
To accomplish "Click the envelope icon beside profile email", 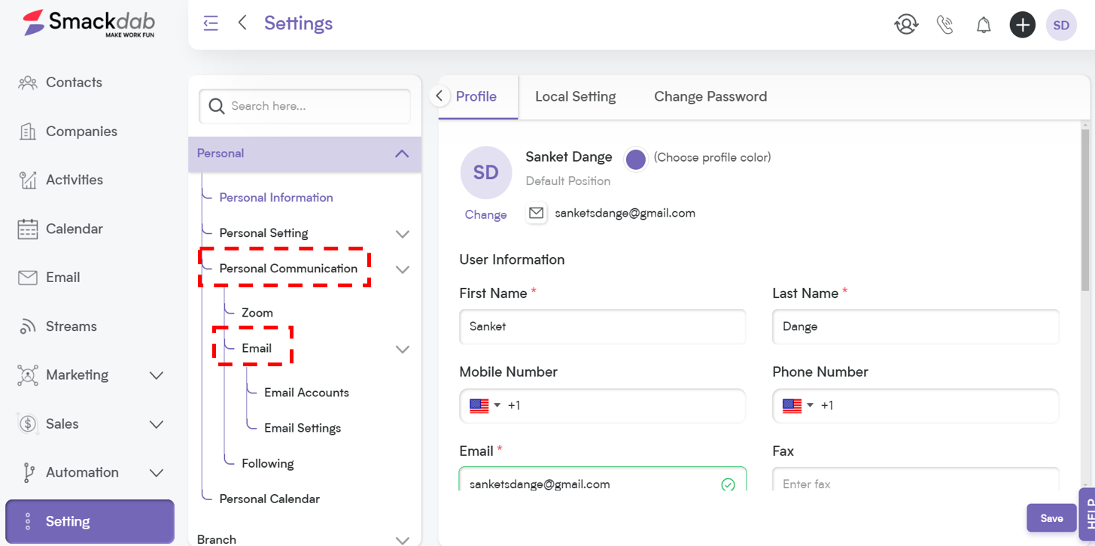I will click(x=536, y=213).
